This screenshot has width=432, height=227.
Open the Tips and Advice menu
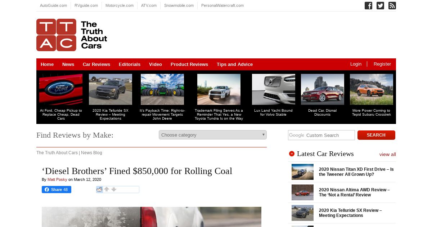pyautogui.click(x=235, y=64)
